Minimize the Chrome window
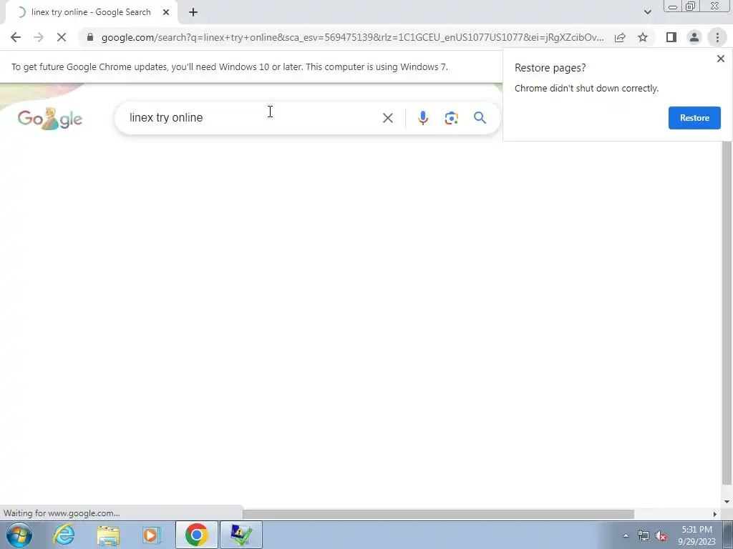The height and width of the screenshot is (549, 733). tap(673, 6)
